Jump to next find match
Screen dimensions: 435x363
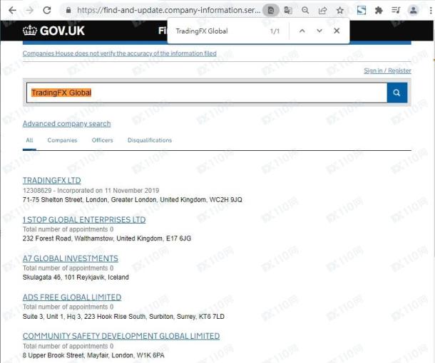(319, 31)
